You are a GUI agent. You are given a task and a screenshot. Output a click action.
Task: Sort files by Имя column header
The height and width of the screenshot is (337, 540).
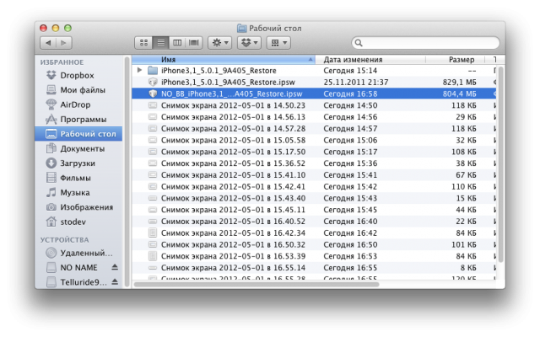click(x=224, y=60)
